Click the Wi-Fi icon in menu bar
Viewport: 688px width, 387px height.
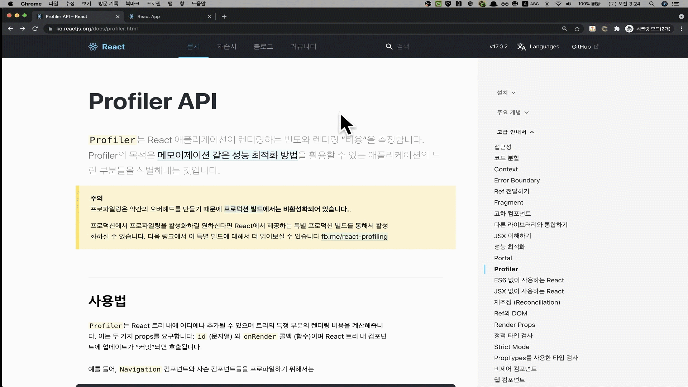click(558, 4)
